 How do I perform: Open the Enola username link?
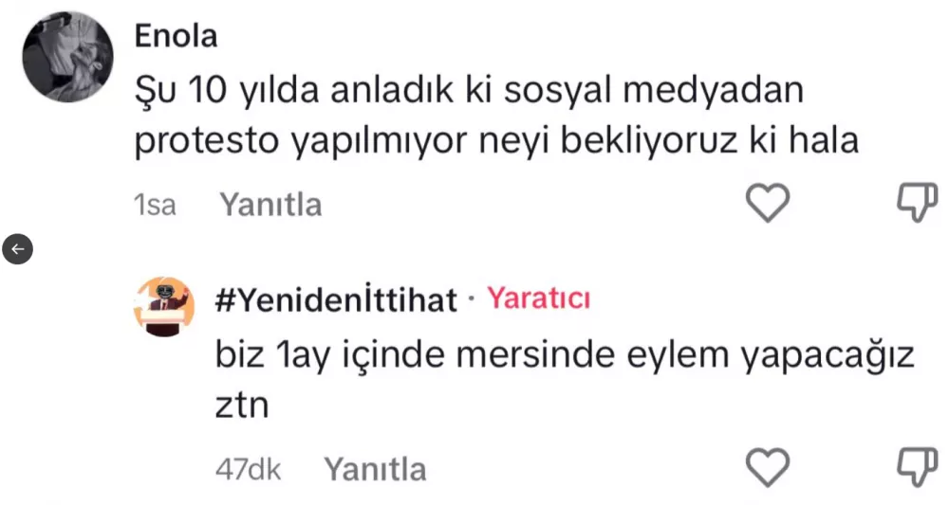(x=177, y=36)
